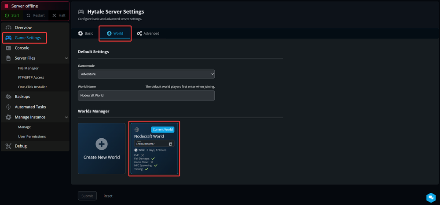Click the PvP disabled X indicator
This screenshot has height=205, width=440.
[143, 155]
